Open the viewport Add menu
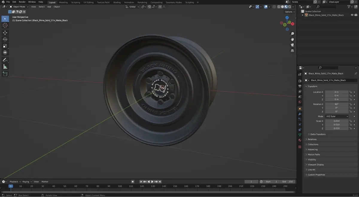This screenshot has height=197, width=359. click(x=49, y=7)
